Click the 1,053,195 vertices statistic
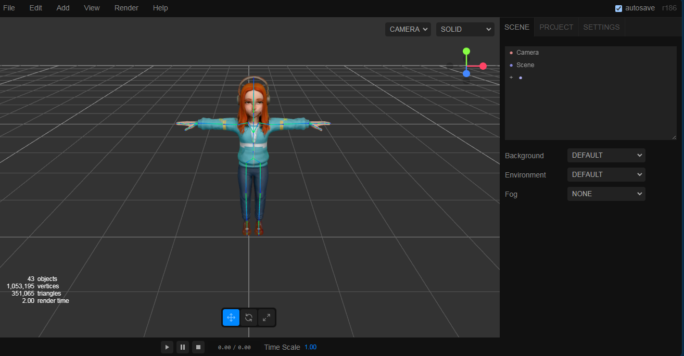The image size is (684, 356). pos(32,286)
